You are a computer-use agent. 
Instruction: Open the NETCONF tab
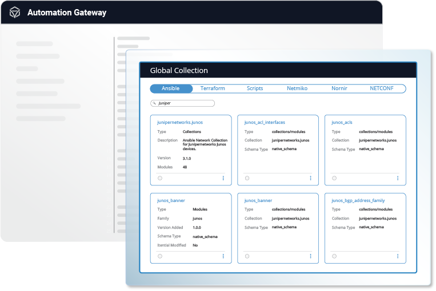381,88
